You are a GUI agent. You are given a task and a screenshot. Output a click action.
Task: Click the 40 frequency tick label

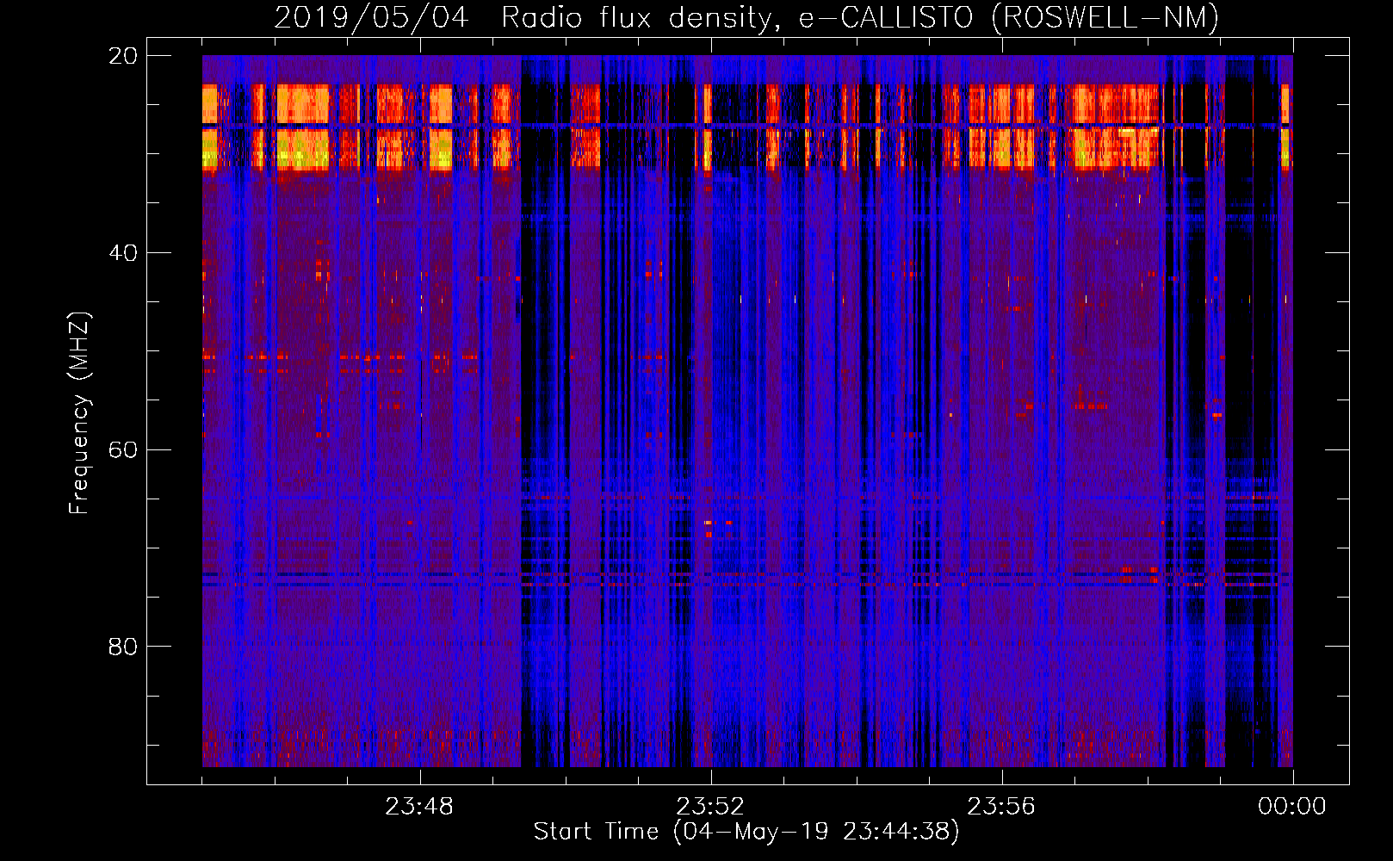point(123,253)
